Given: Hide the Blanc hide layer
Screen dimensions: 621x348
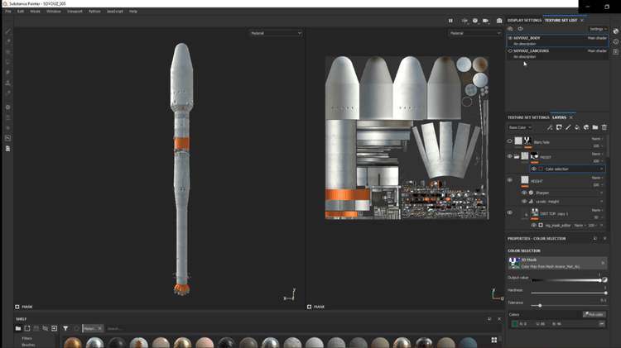Looking at the screenshot, I should (x=510, y=141).
